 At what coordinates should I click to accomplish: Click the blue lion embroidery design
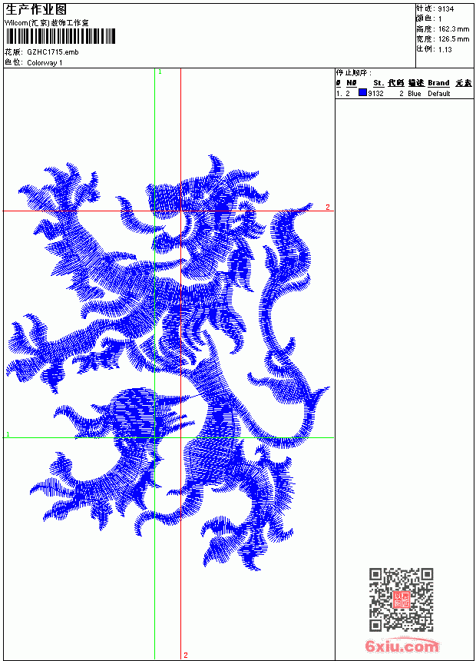click(167, 363)
